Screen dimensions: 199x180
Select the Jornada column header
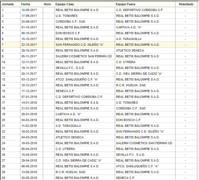pos(8,4)
